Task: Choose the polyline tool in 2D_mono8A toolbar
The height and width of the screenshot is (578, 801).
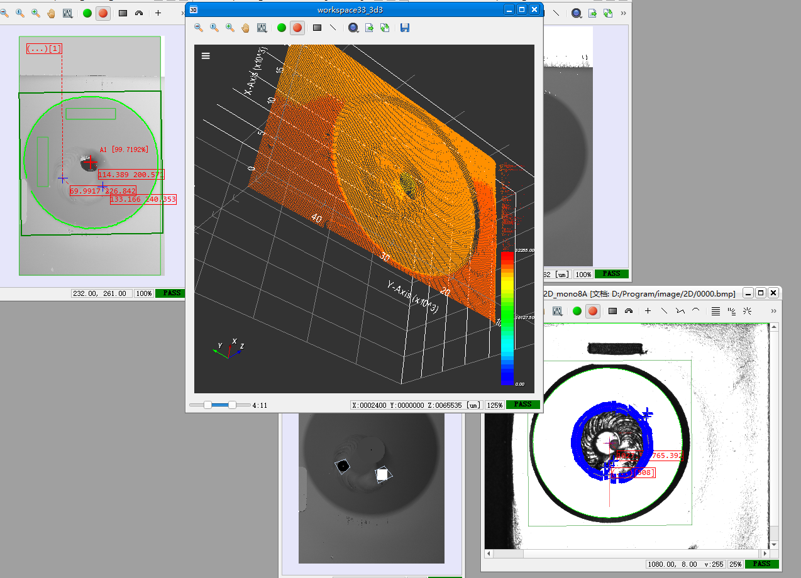Action: (x=680, y=311)
